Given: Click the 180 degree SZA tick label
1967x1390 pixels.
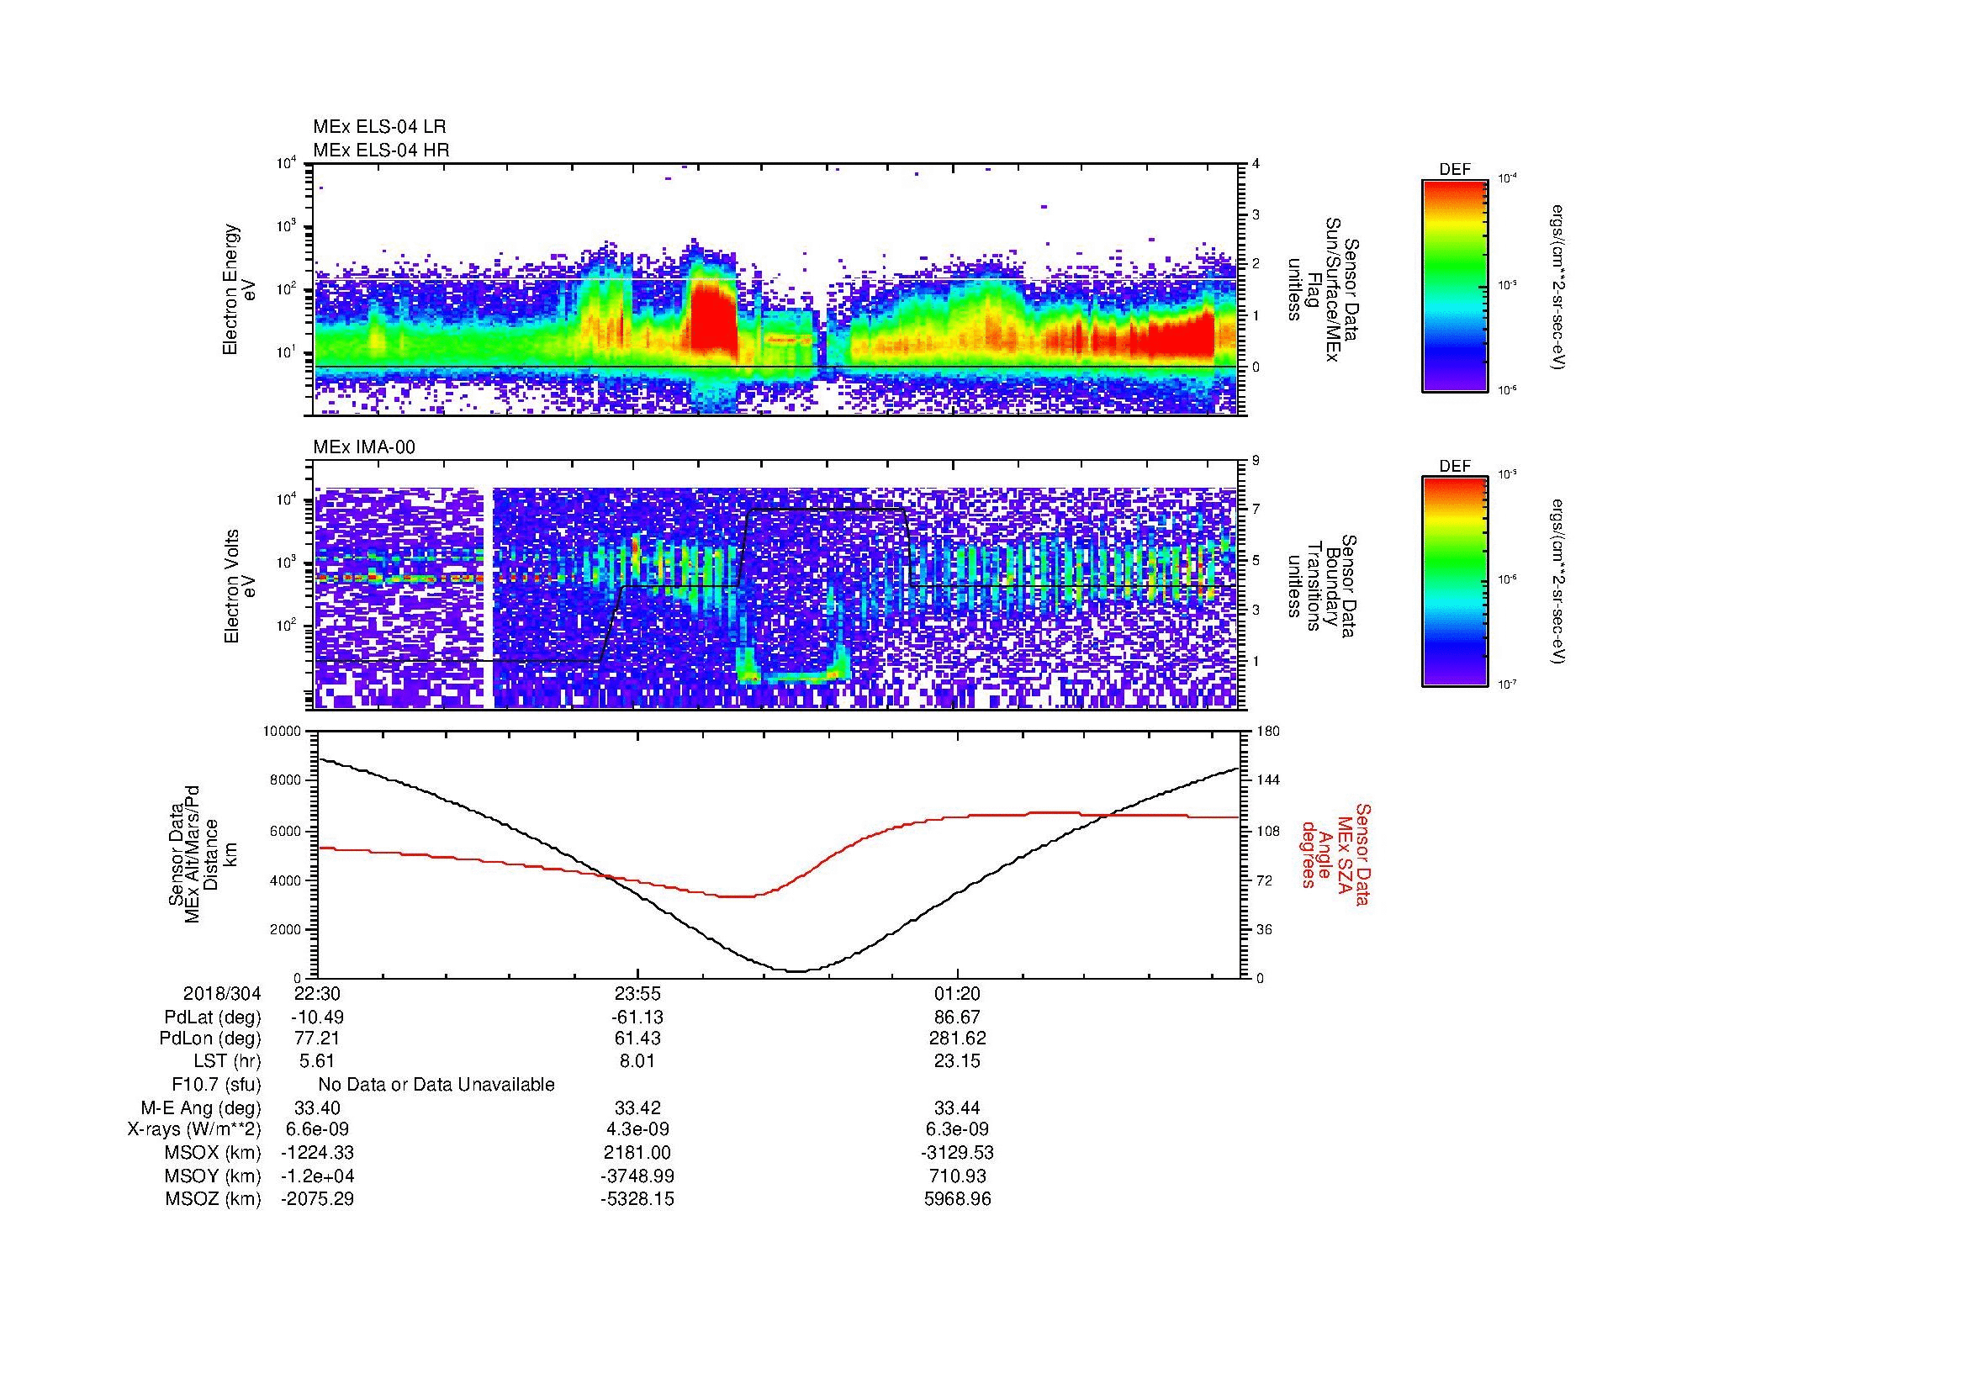Looking at the screenshot, I should (1269, 732).
